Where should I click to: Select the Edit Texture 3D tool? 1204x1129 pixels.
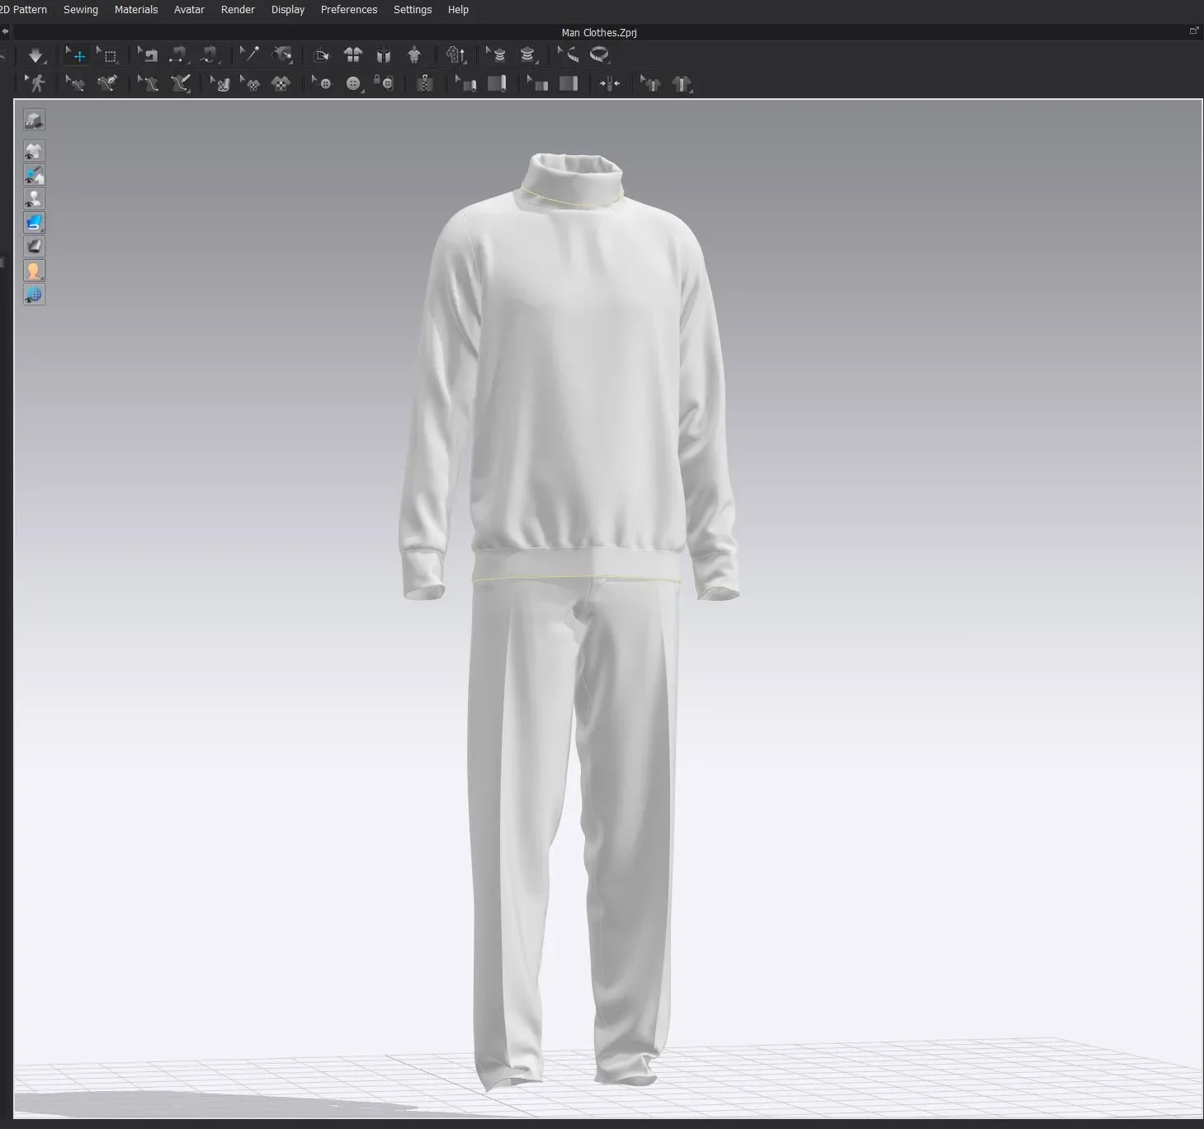point(220,83)
